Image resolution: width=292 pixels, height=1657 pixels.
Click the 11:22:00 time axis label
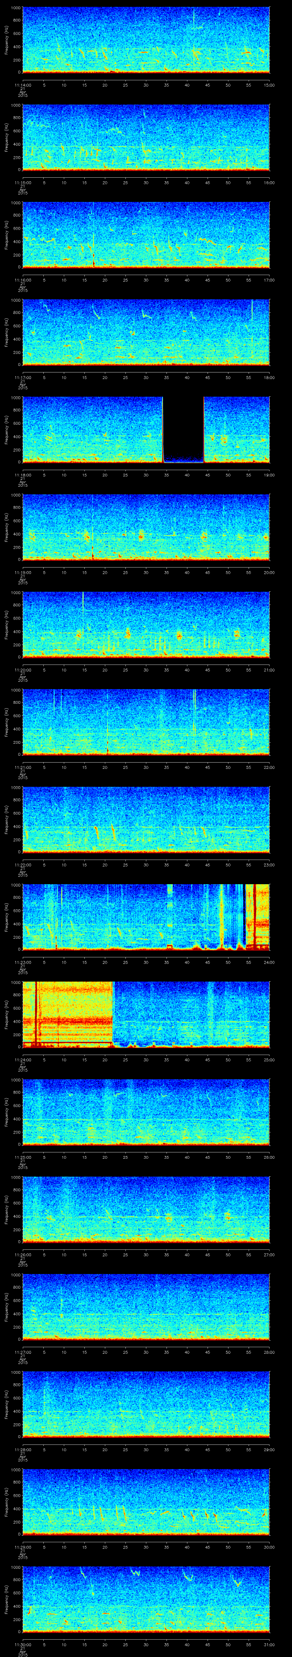(x=23, y=864)
